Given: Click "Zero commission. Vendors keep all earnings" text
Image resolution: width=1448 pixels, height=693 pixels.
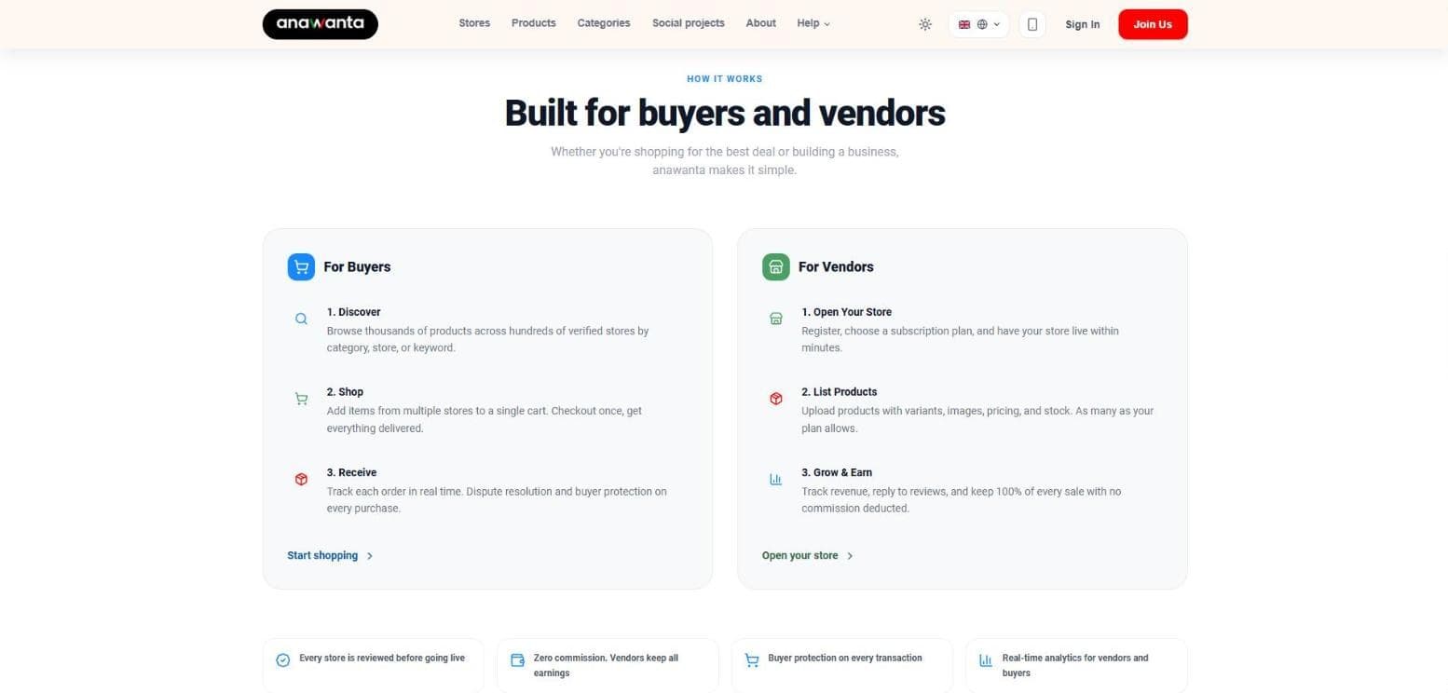Looking at the screenshot, I should pos(606,665).
